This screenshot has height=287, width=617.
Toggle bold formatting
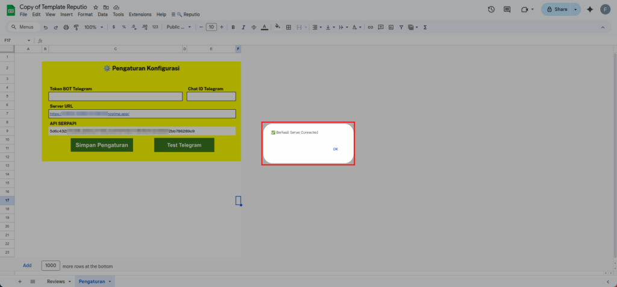[x=233, y=27]
